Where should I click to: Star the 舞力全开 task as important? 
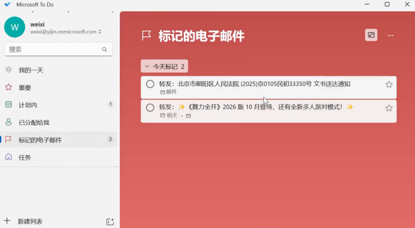388,108
